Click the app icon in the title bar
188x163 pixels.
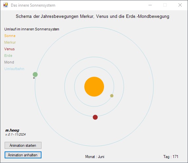[x=6, y=5]
